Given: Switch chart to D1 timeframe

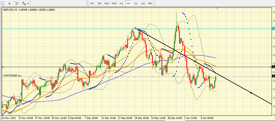Looking at the screenshot, I should pos(136,4).
